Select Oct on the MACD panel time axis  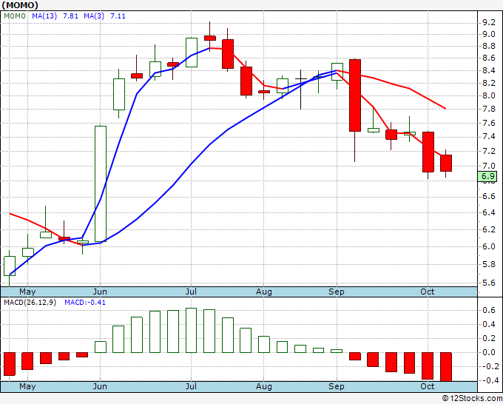coord(428,386)
